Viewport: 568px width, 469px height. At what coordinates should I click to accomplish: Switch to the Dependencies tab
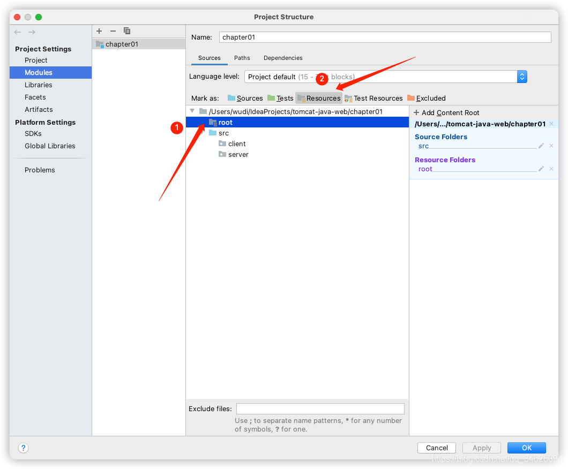click(x=283, y=58)
